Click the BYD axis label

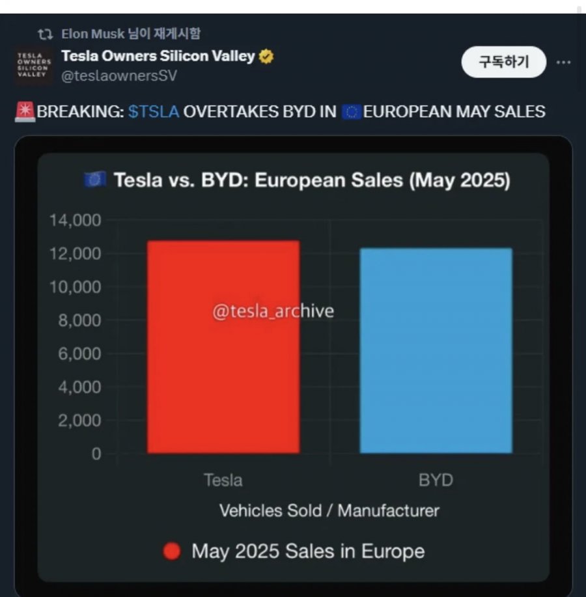[436, 480]
